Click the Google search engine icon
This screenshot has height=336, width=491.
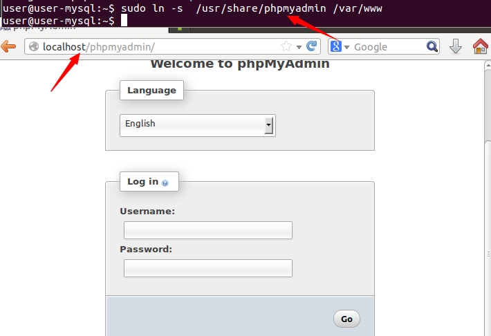[x=336, y=46]
